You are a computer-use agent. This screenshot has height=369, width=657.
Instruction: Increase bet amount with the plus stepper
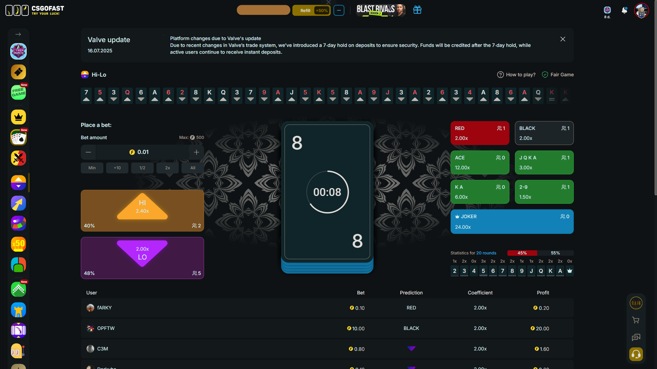coord(196,152)
